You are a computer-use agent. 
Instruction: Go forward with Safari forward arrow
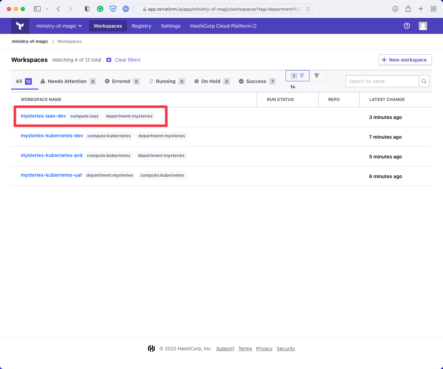pyautogui.click(x=71, y=9)
